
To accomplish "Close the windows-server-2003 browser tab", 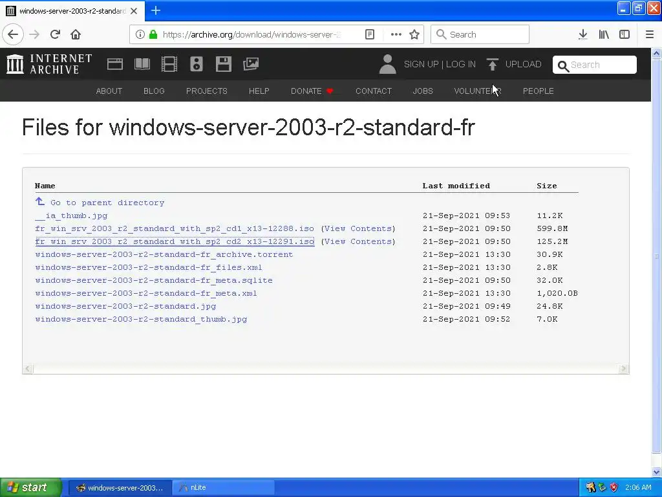I will point(134,11).
